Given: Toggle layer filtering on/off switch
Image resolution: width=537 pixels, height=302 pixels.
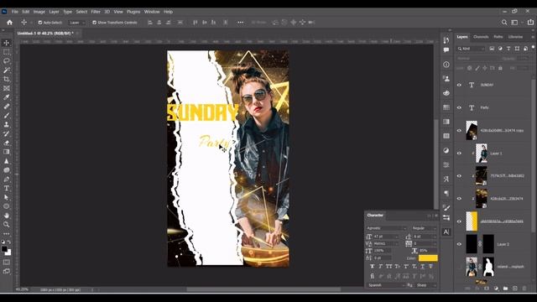Looking at the screenshot, I should click(x=533, y=48).
